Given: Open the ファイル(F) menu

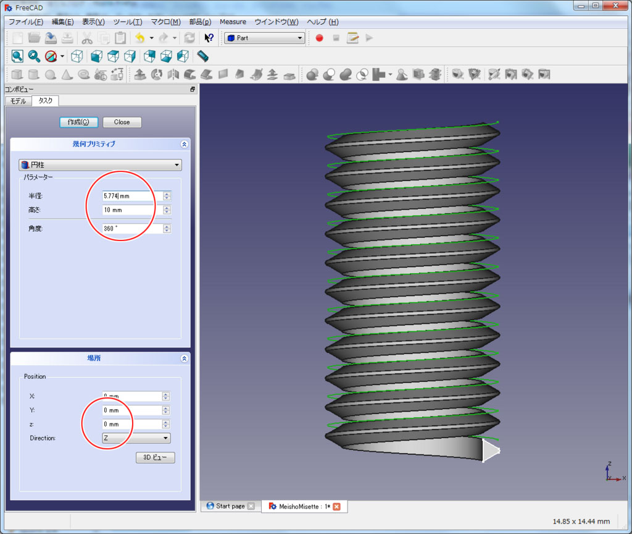Looking at the screenshot, I should tap(26, 22).
